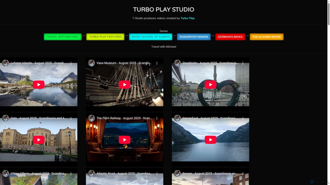The image size is (330, 185).
Task: Open The Flåm Railway video title
Action: pyautogui.click(x=124, y=118)
